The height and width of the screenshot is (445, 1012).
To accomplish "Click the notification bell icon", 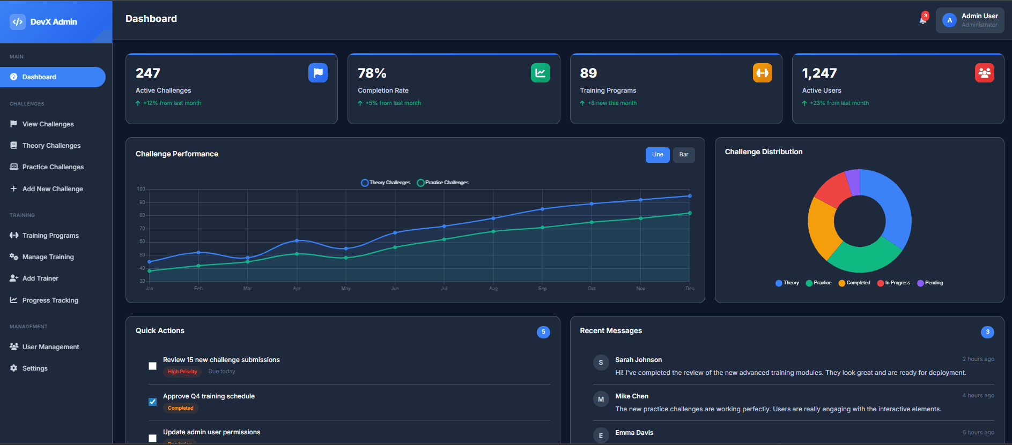I will pyautogui.click(x=922, y=20).
